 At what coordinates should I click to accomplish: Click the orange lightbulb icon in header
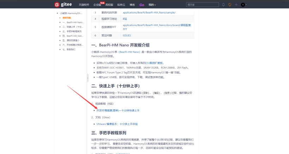click(229, 5)
